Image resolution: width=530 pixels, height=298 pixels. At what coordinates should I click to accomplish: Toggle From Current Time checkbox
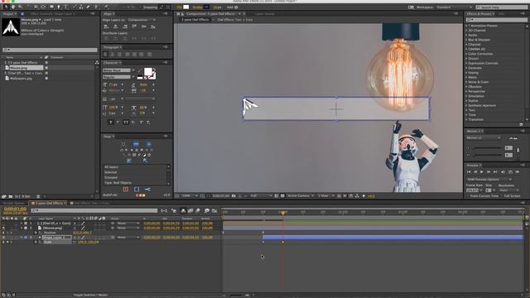(x=468, y=196)
